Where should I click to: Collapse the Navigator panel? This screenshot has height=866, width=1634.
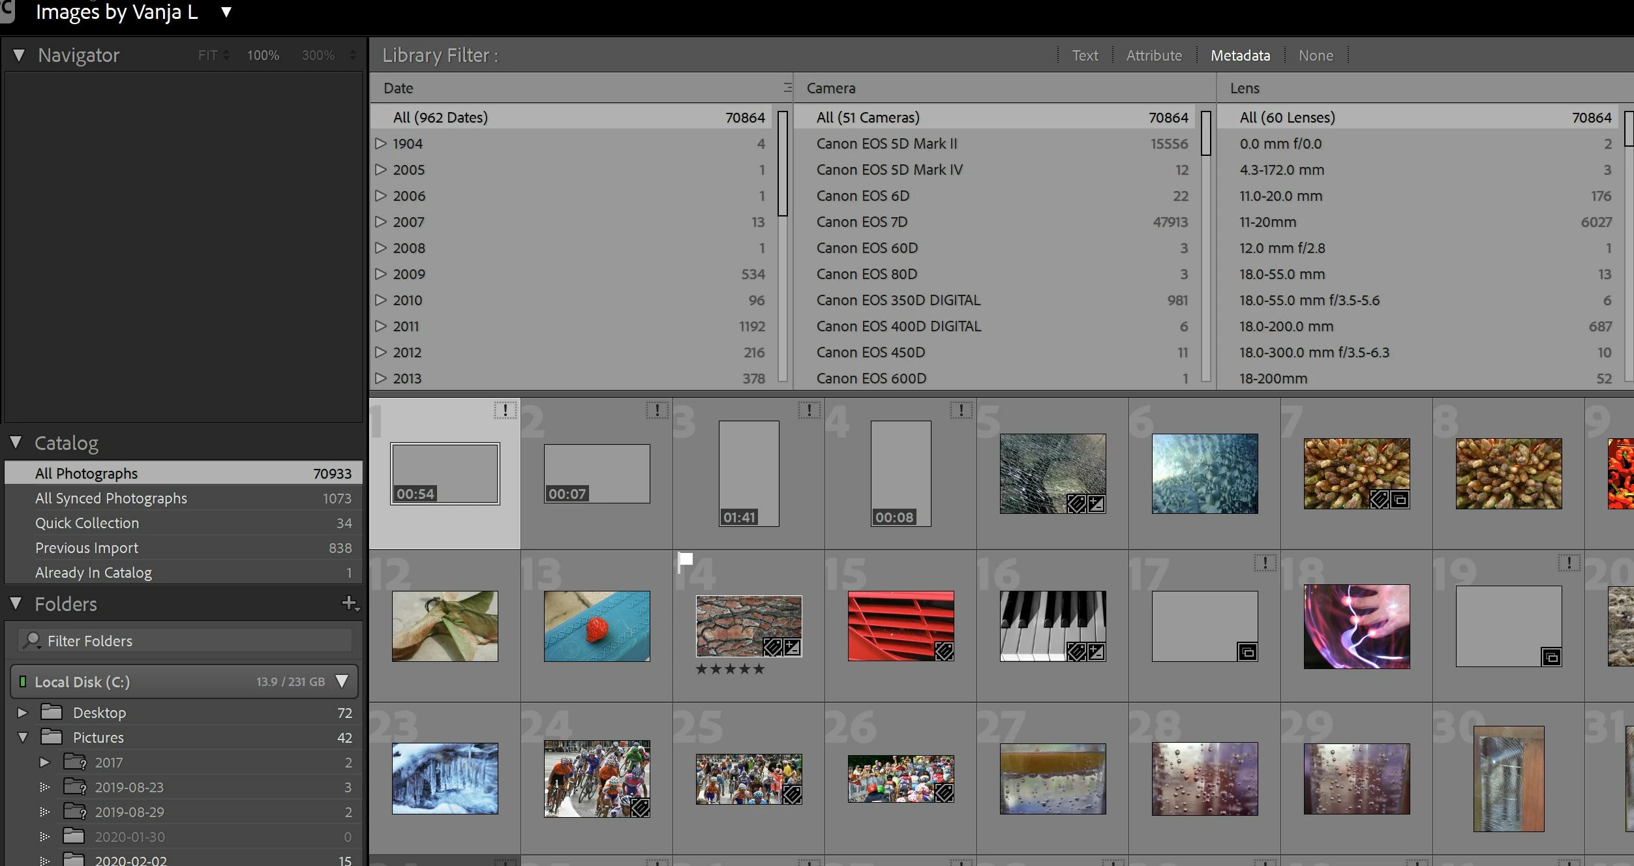(19, 55)
